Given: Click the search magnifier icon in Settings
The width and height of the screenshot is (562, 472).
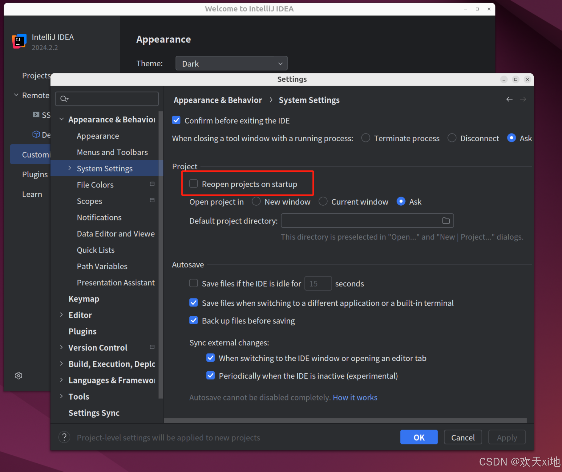Looking at the screenshot, I should click(64, 99).
